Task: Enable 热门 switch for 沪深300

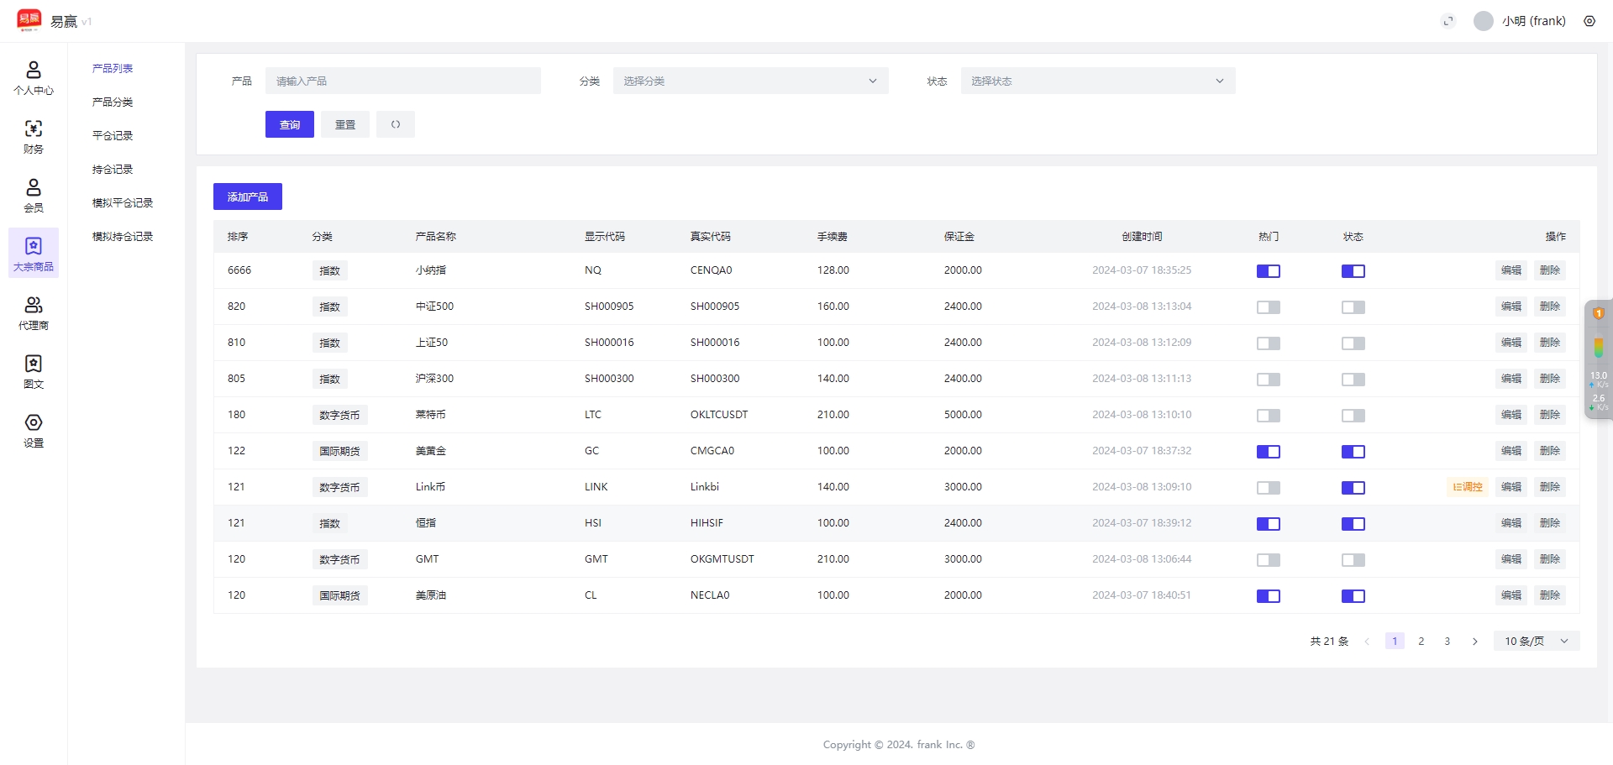Action: tap(1269, 380)
